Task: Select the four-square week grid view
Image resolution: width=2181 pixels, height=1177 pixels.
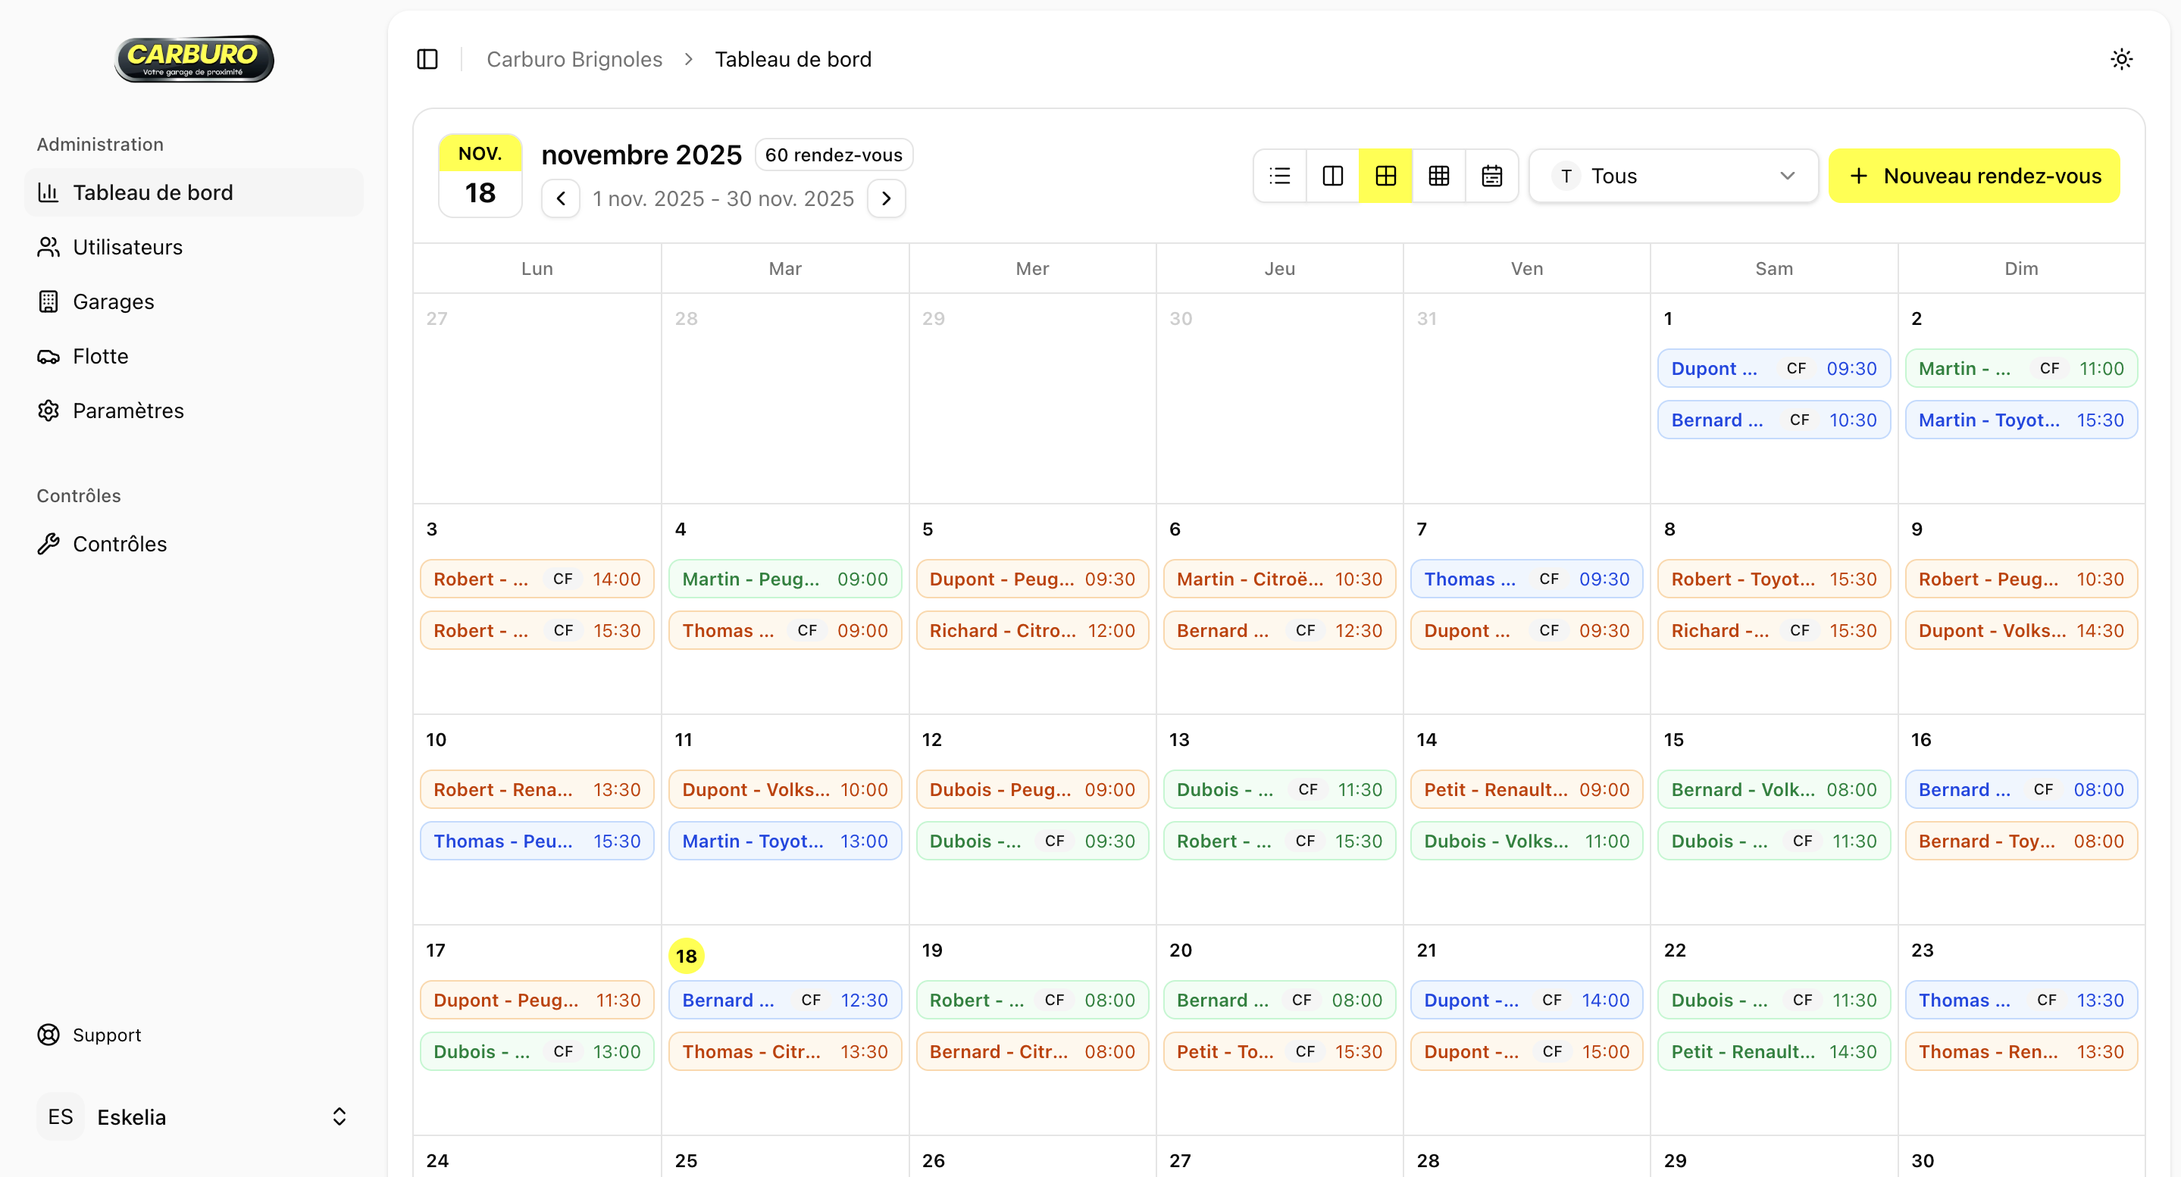Action: pos(1386,176)
